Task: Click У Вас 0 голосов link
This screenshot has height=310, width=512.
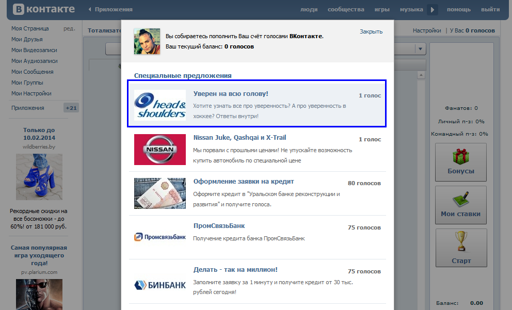Action: tap(472, 30)
